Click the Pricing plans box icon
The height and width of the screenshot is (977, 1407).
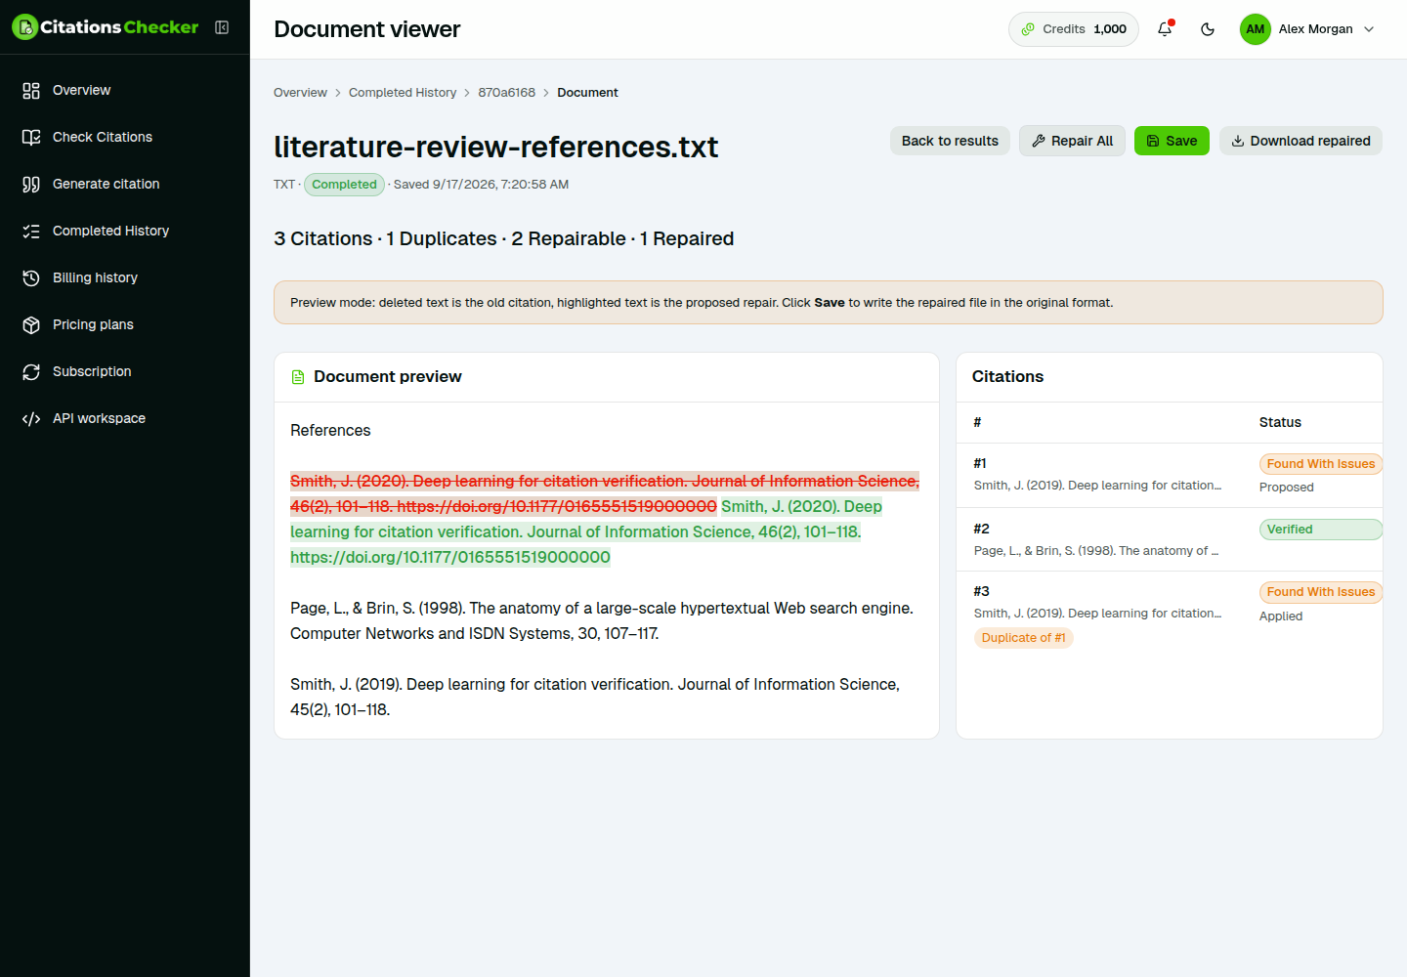[31, 324]
